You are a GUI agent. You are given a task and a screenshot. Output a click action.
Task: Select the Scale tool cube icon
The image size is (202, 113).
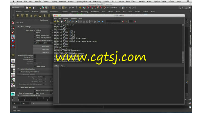click(x=13, y=46)
